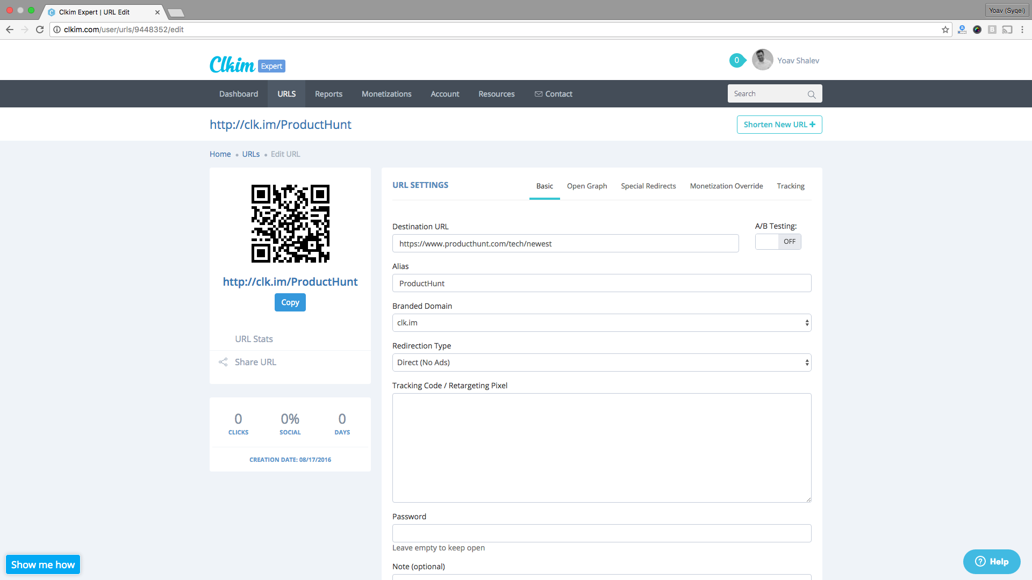Open the URL Stats link
Image resolution: width=1032 pixels, height=580 pixels.
[254, 339]
